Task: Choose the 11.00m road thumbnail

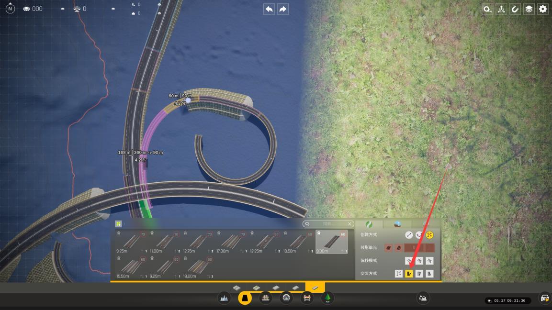Action: coord(165,242)
